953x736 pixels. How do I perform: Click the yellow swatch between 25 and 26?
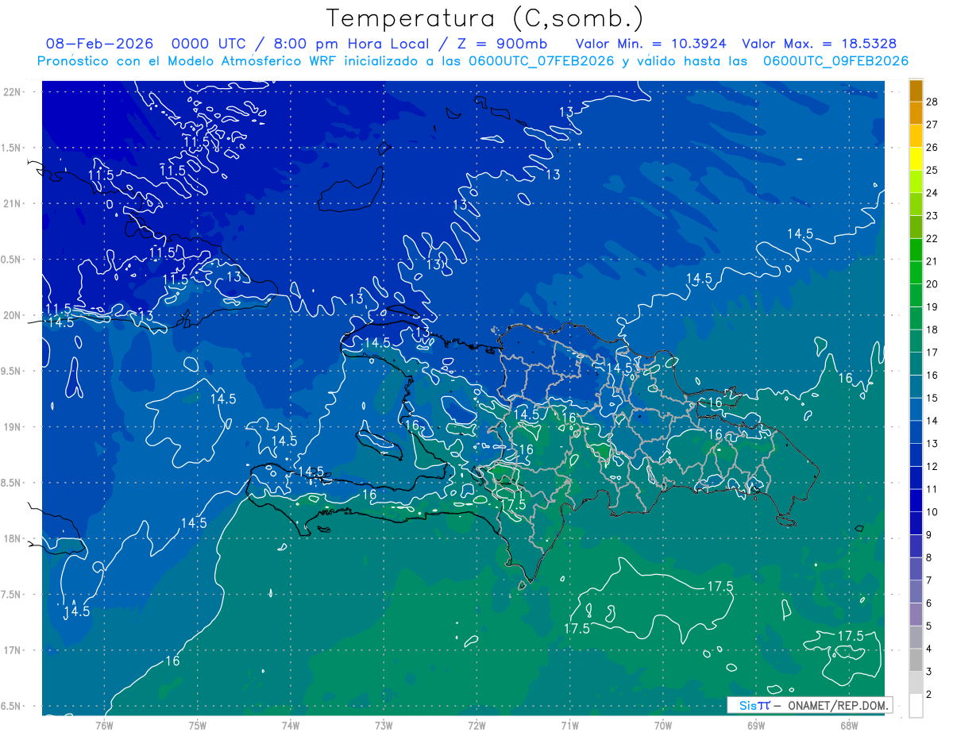point(916,159)
